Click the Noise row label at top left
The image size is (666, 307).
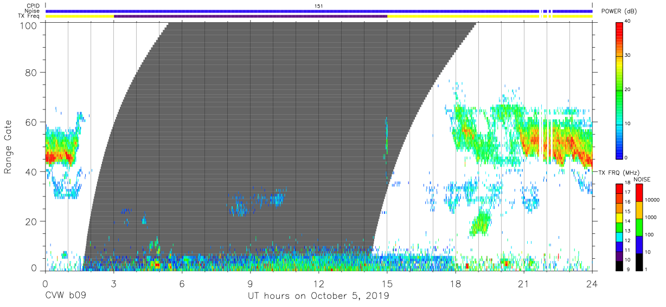coord(31,11)
